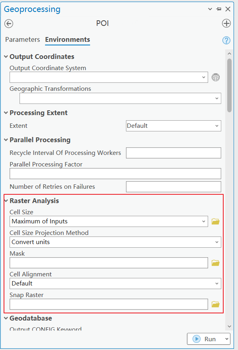Browse folder for Mask dataset

[x=215, y=263]
